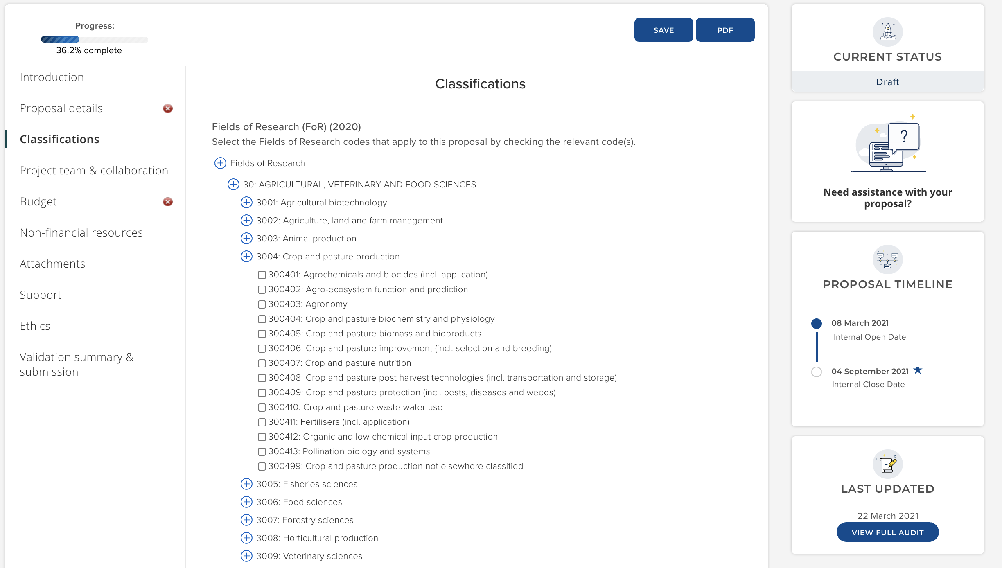The height and width of the screenshot is (568, 1002).
Task: Click the red error icon beside Budget
Action: coord(167,202)
